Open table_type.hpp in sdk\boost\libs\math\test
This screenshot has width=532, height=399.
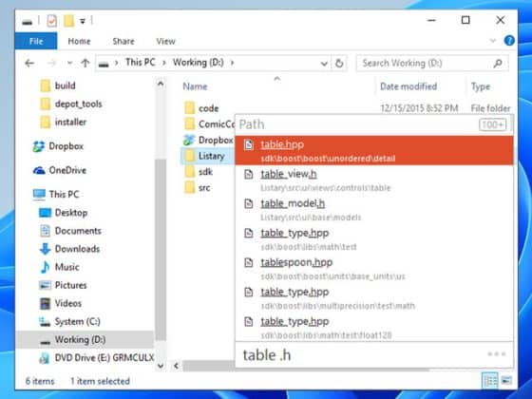(374, 239)
